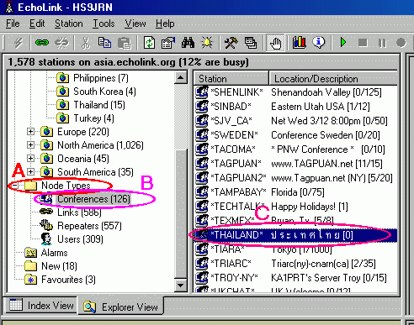Image resolution: width=414 pixels, height=325 pixels.
Task: Select Conferences (126) node type
Action: [x=93, y=199]
